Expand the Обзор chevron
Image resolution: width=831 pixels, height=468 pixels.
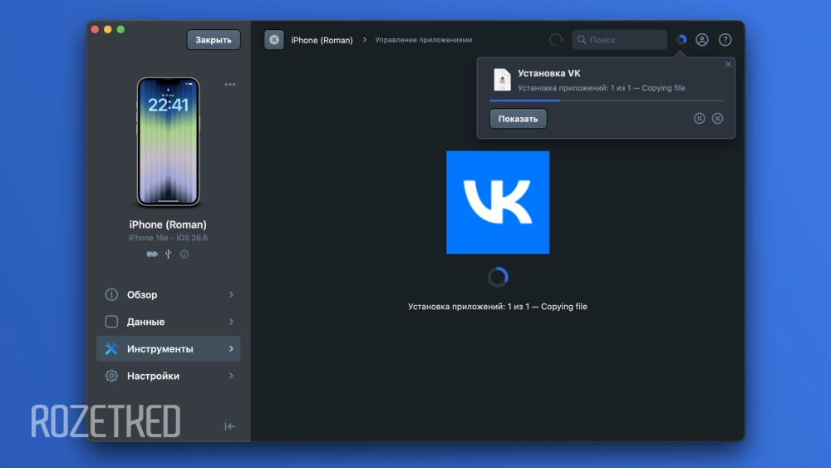[x=231, y=294]
